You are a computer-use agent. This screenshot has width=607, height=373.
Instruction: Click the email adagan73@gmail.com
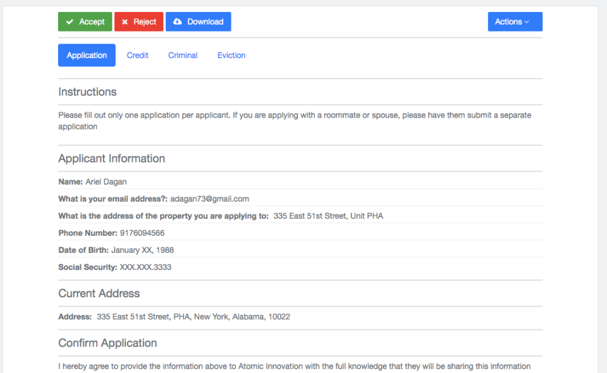point(209,199)
